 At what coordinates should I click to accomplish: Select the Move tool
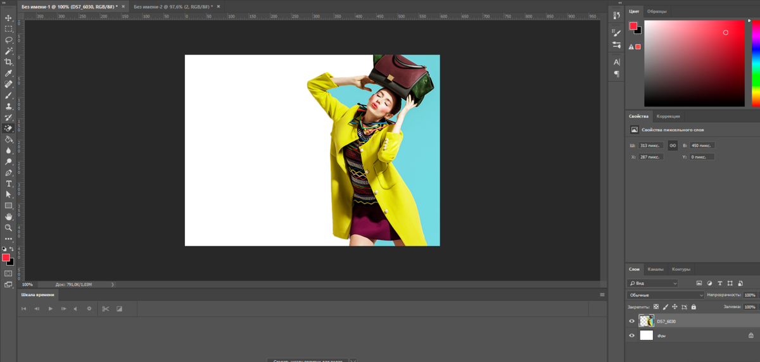[x=8, y=18]
